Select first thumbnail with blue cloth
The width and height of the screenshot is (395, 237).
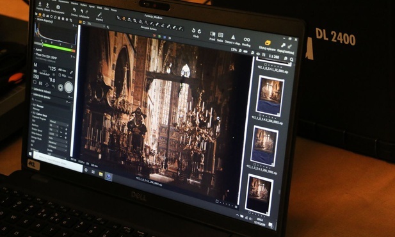tap(270, 95)
